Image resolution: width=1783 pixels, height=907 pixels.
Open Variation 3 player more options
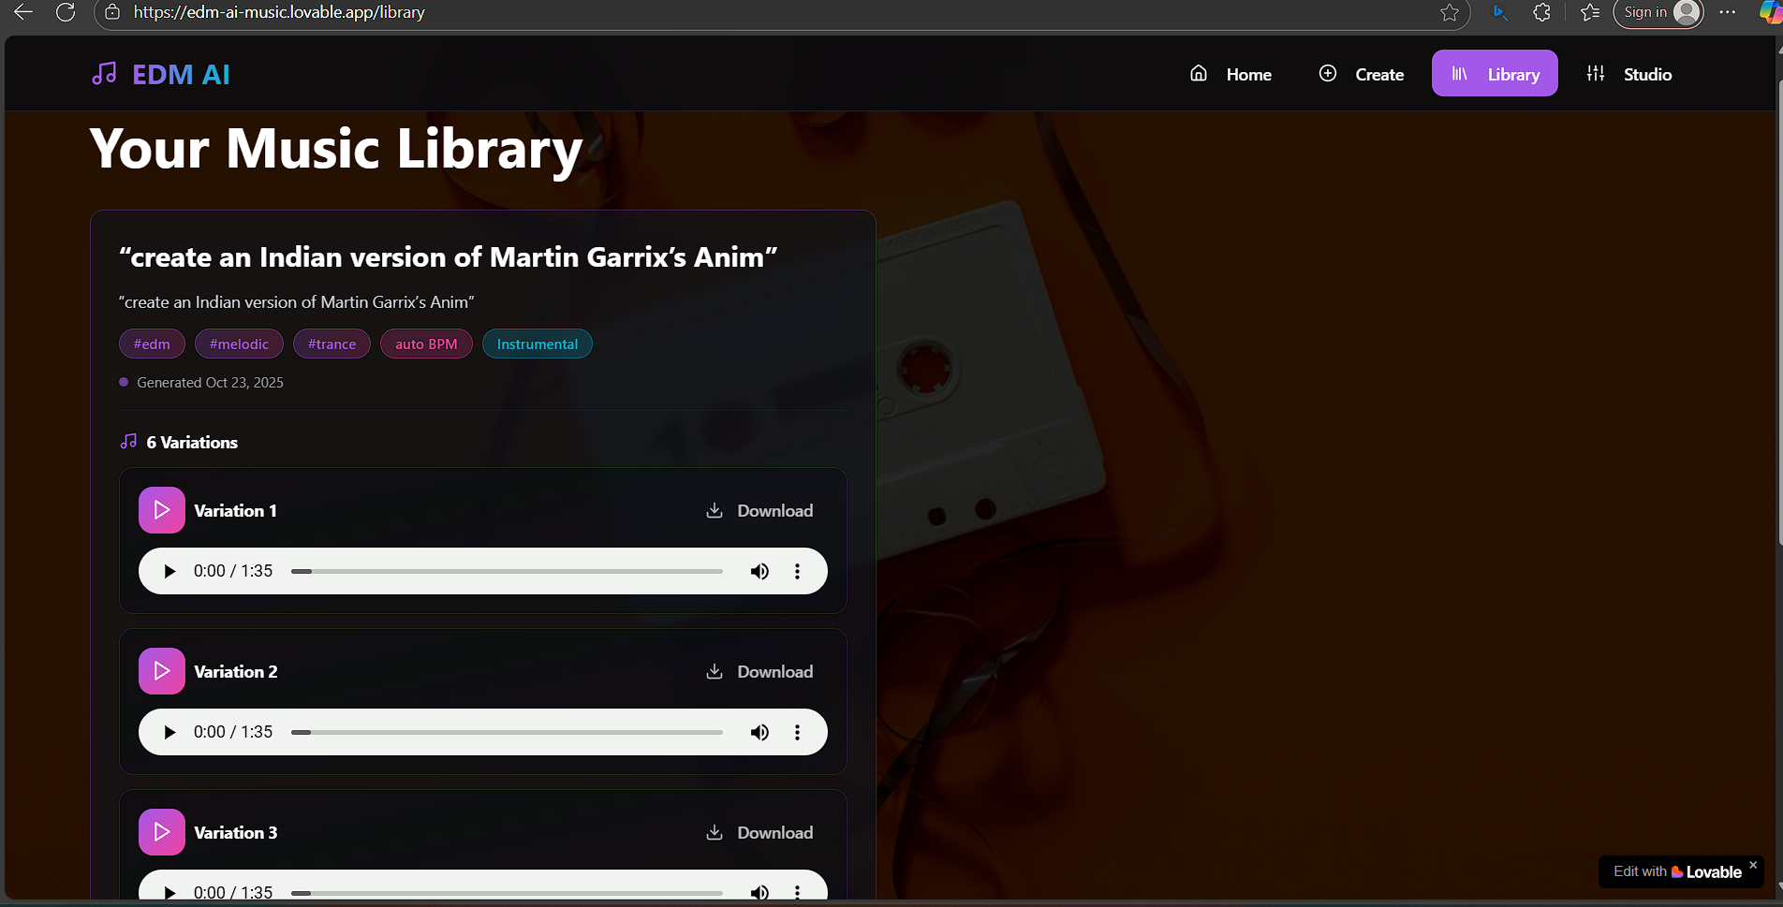[797, 893]
